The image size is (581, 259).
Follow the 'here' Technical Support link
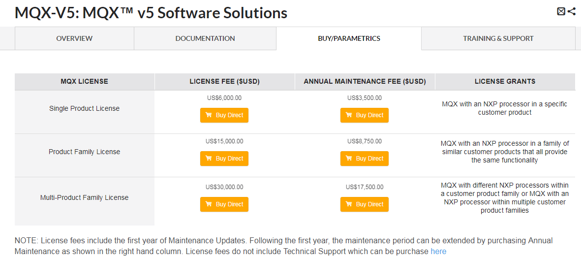point(438,252)
